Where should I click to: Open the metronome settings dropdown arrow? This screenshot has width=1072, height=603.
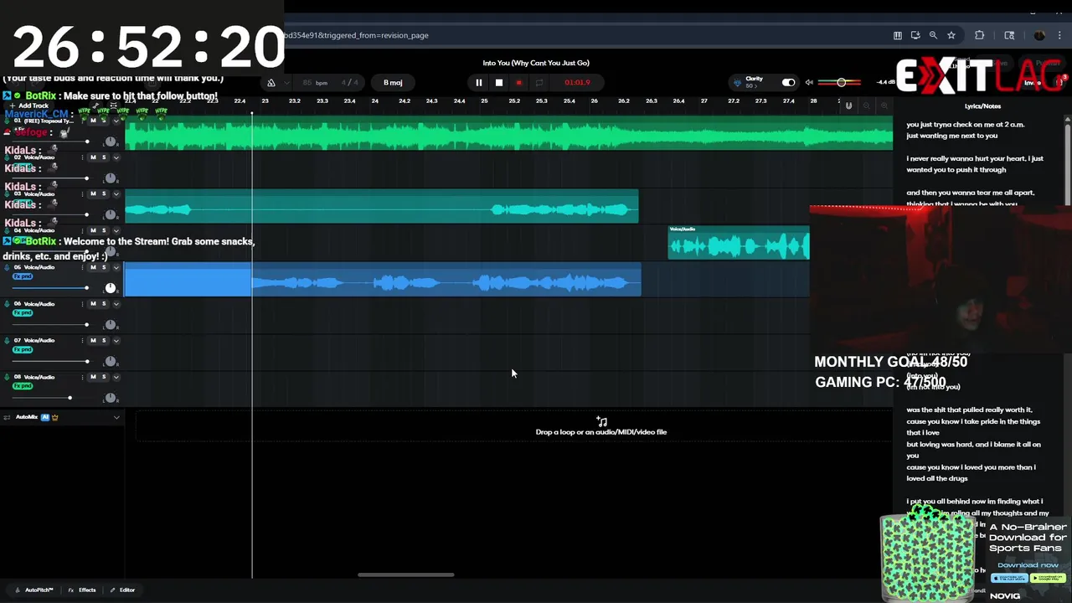click(286, 83)
